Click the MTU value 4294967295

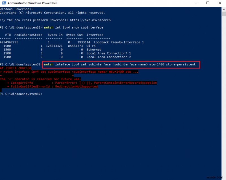pos(9,42)
